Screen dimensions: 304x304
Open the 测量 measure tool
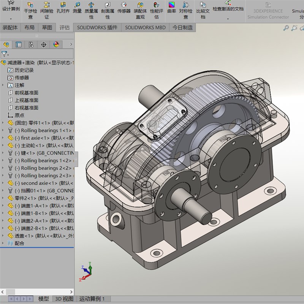(x=77, y=8)
